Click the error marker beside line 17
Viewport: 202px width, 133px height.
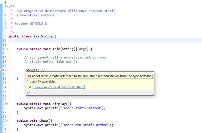pyautogui.click(x=1, y=70)
